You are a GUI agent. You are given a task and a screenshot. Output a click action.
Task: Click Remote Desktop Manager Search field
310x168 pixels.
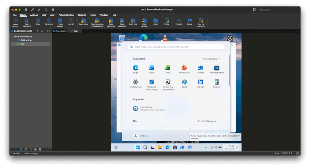pyautogui.click(x=278, y=9)
